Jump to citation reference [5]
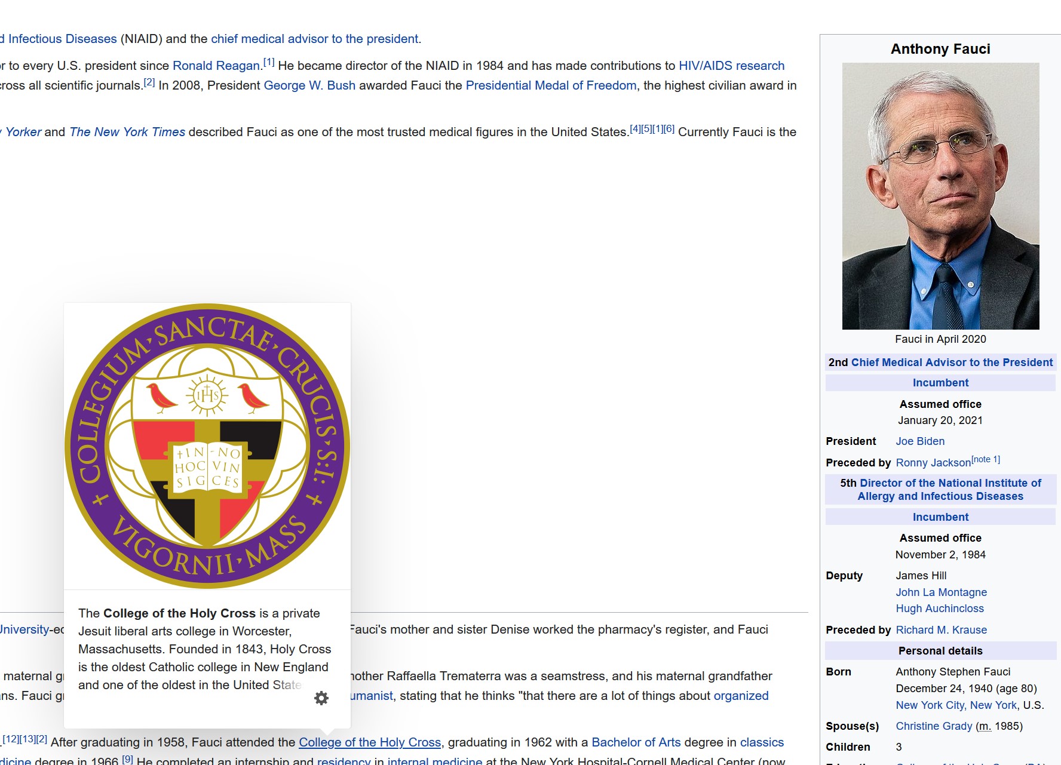The width and height of the screenshot is (1061, 765). 646,128
